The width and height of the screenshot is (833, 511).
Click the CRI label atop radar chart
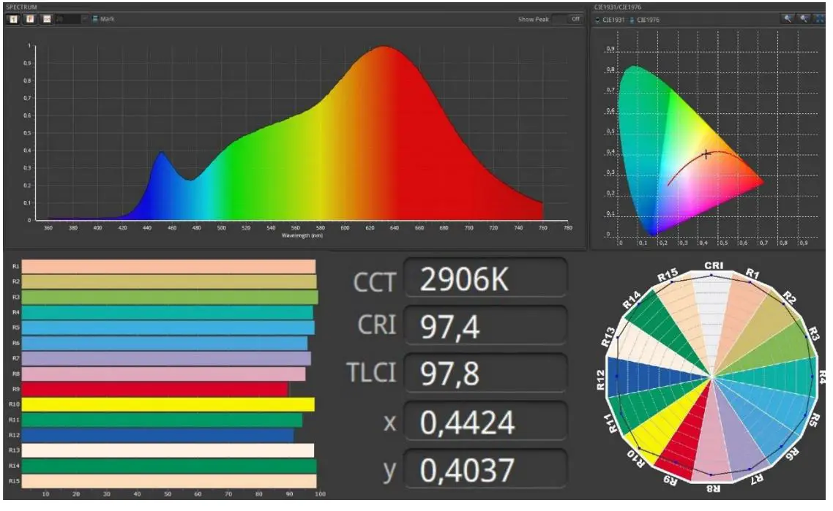click(714, 265)
